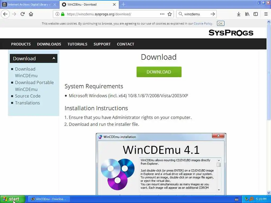Open Download Portable WinCDEmu link
271x203 pixels.
click(x=34, y=86)
